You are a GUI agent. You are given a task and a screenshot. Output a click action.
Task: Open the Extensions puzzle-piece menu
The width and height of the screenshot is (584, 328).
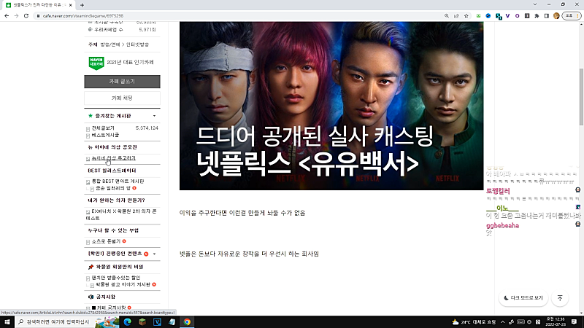coord(537,16)
